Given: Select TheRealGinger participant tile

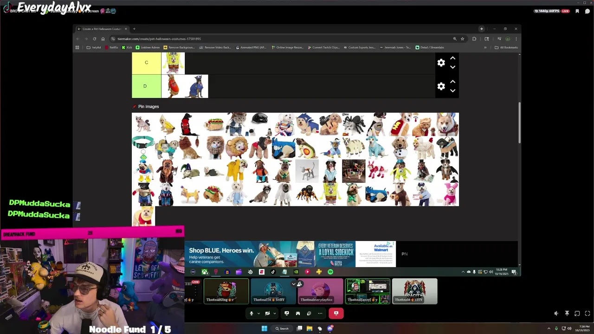Looking at the screenshot, I should (x=226, y=291).
